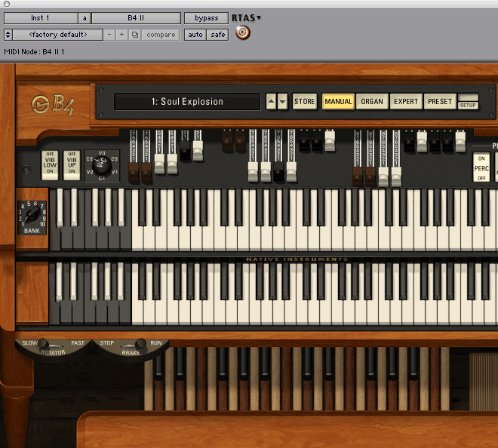Click the copy settings icon beside plus
Screen dimensions: 498x448
point(135,35)
